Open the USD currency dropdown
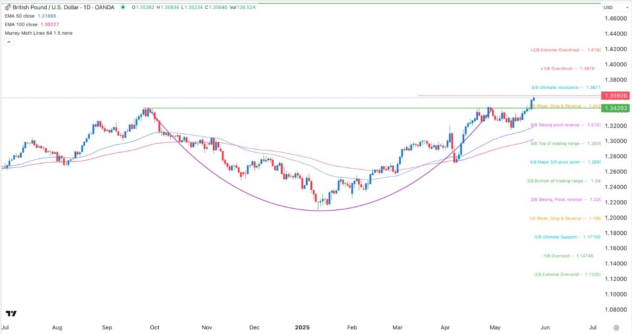The image size is (632, 334). click(610, 7)
